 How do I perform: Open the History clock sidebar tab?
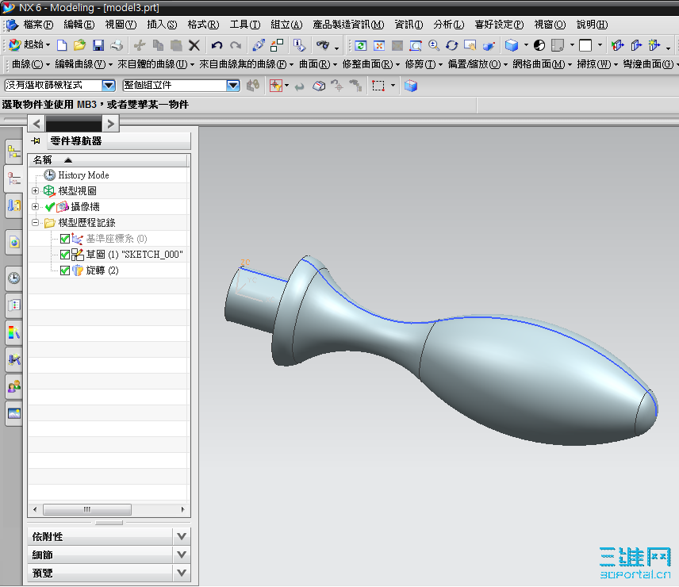click(x=13, y=278)
